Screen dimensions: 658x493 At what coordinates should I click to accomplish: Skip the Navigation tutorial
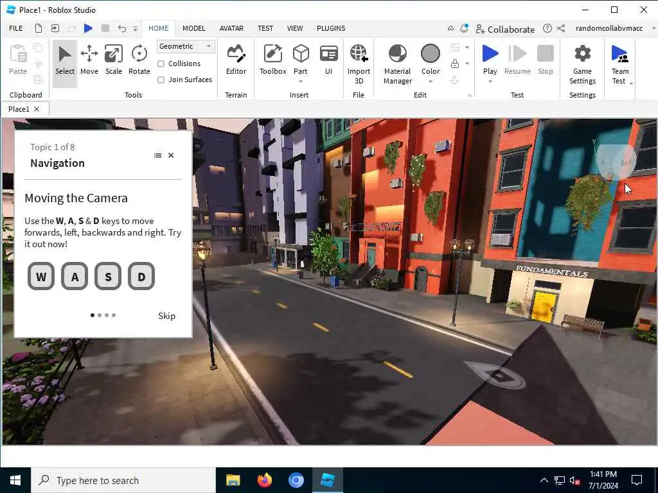(166, 316)
